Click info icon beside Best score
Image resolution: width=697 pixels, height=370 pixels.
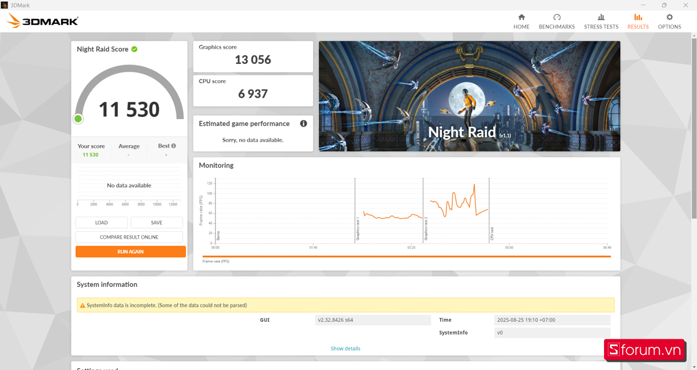(173, 146)
